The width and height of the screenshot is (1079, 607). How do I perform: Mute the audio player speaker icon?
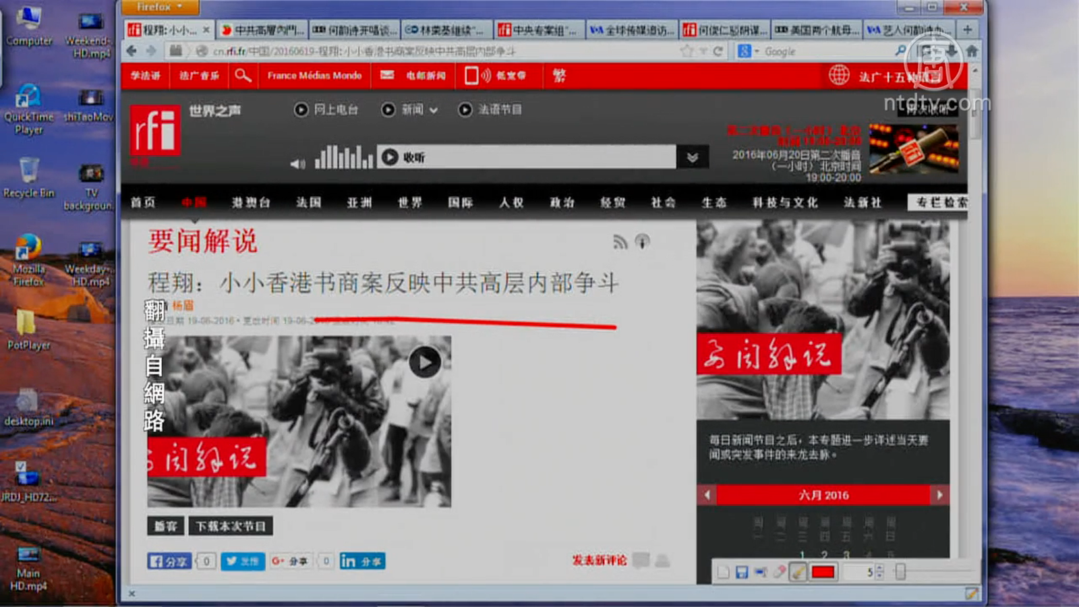[x=297, y=163]
